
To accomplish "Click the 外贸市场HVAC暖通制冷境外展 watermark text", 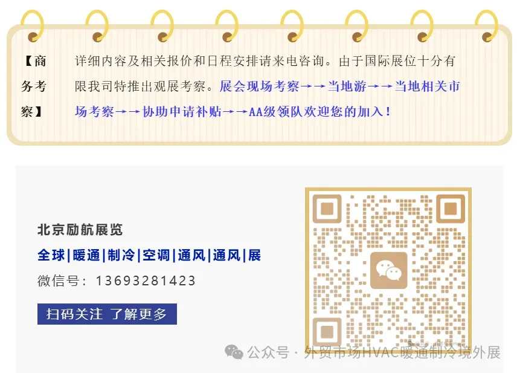I will (x=402, y=352).
